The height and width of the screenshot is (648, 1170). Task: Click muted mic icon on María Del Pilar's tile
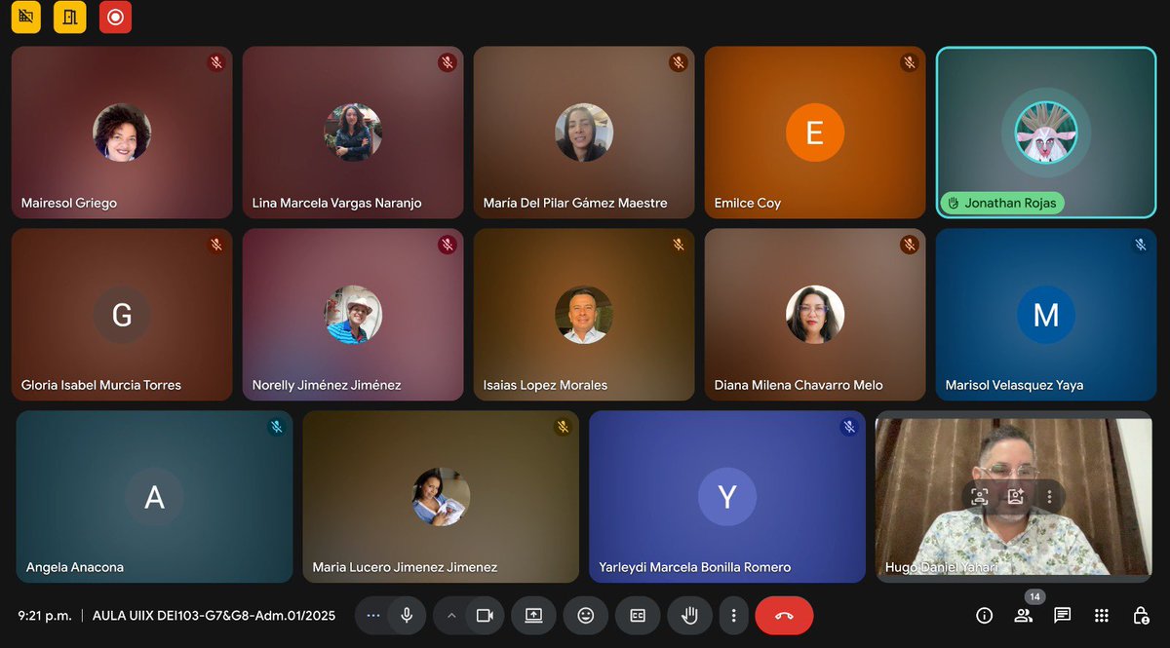point(679,62)
